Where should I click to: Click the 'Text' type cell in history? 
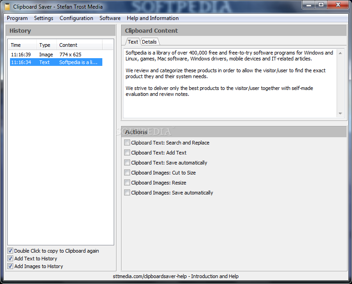coord(45,62)
